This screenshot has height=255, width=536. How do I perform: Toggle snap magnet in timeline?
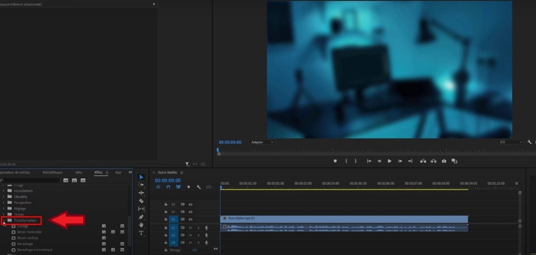168,187
